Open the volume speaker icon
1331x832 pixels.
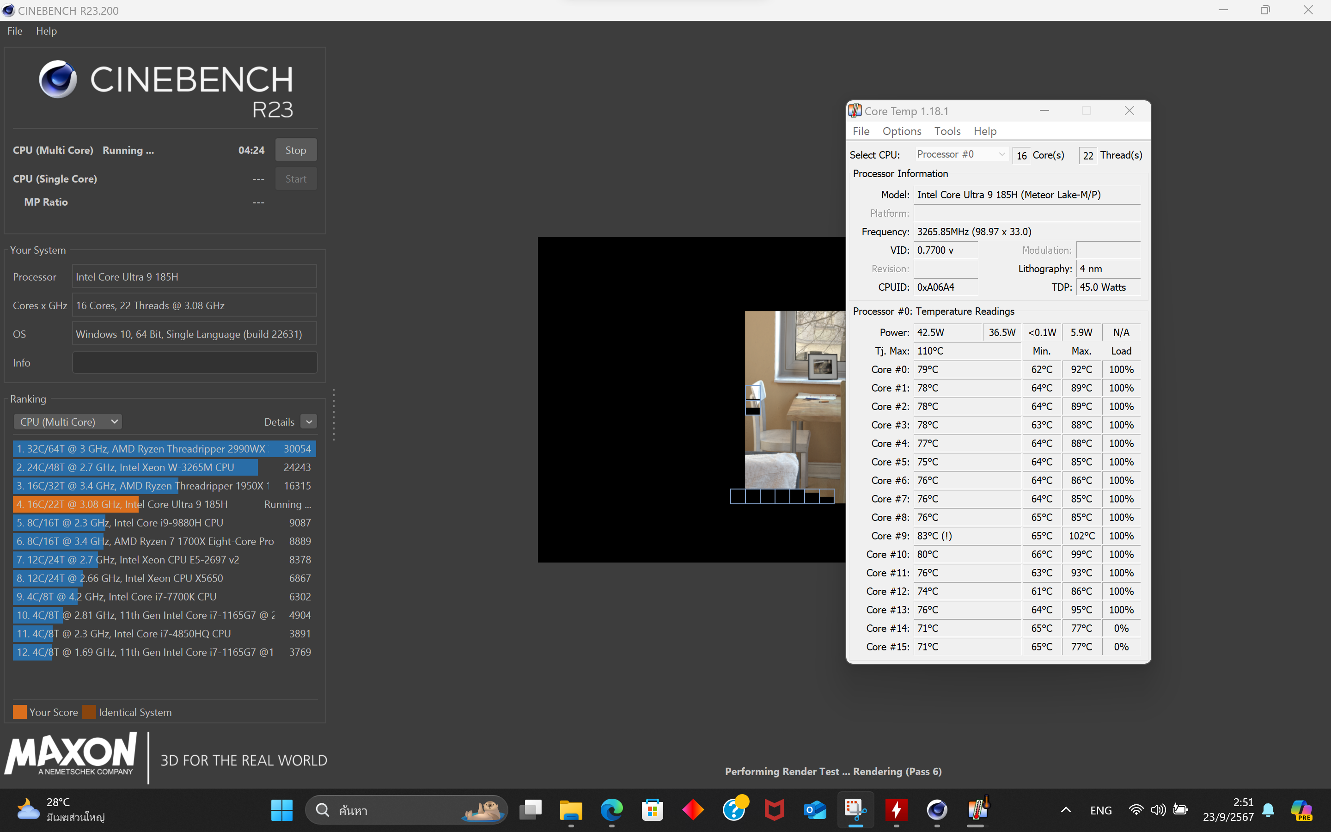click(1158, 810)
